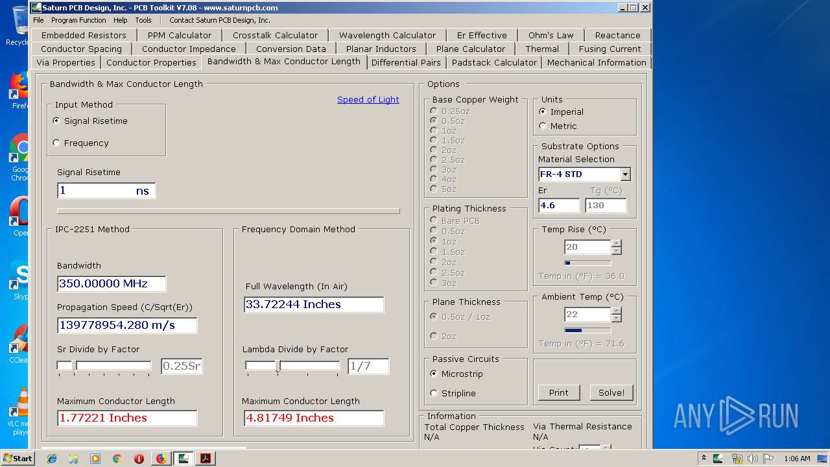The height and width of the screenshot is (467, 830).
Task: Open the Material Selection dropdown
Action: point(625,174)
